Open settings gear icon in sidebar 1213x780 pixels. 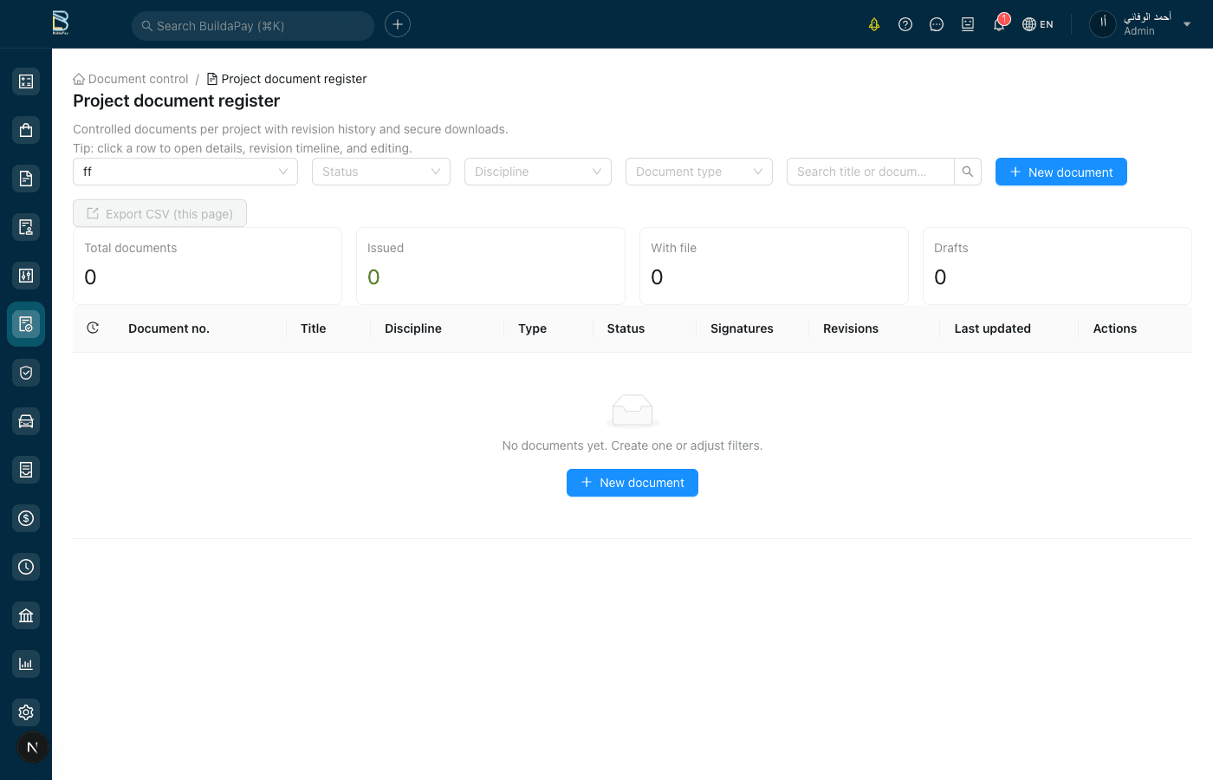tap(26, 712)
